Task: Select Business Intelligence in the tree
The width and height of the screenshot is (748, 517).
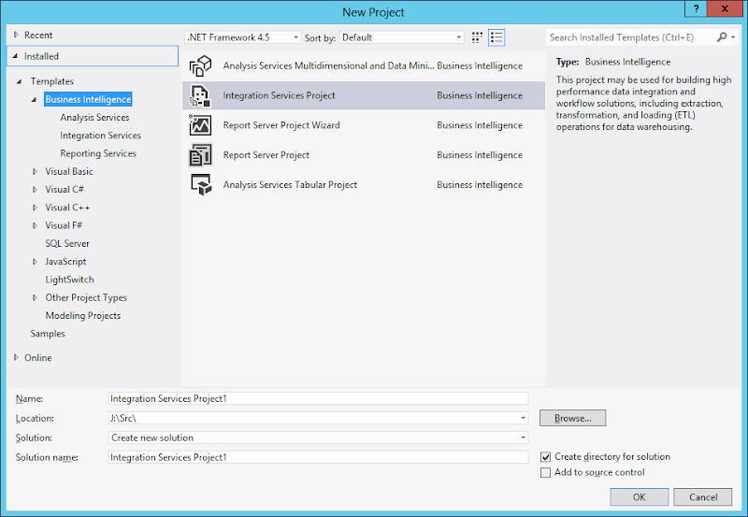Action: 88,100
